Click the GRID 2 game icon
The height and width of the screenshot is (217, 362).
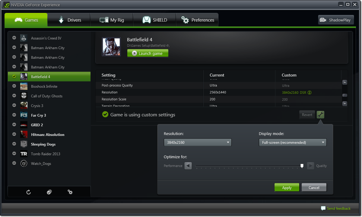pyautogui.click(x=24, y=125)
